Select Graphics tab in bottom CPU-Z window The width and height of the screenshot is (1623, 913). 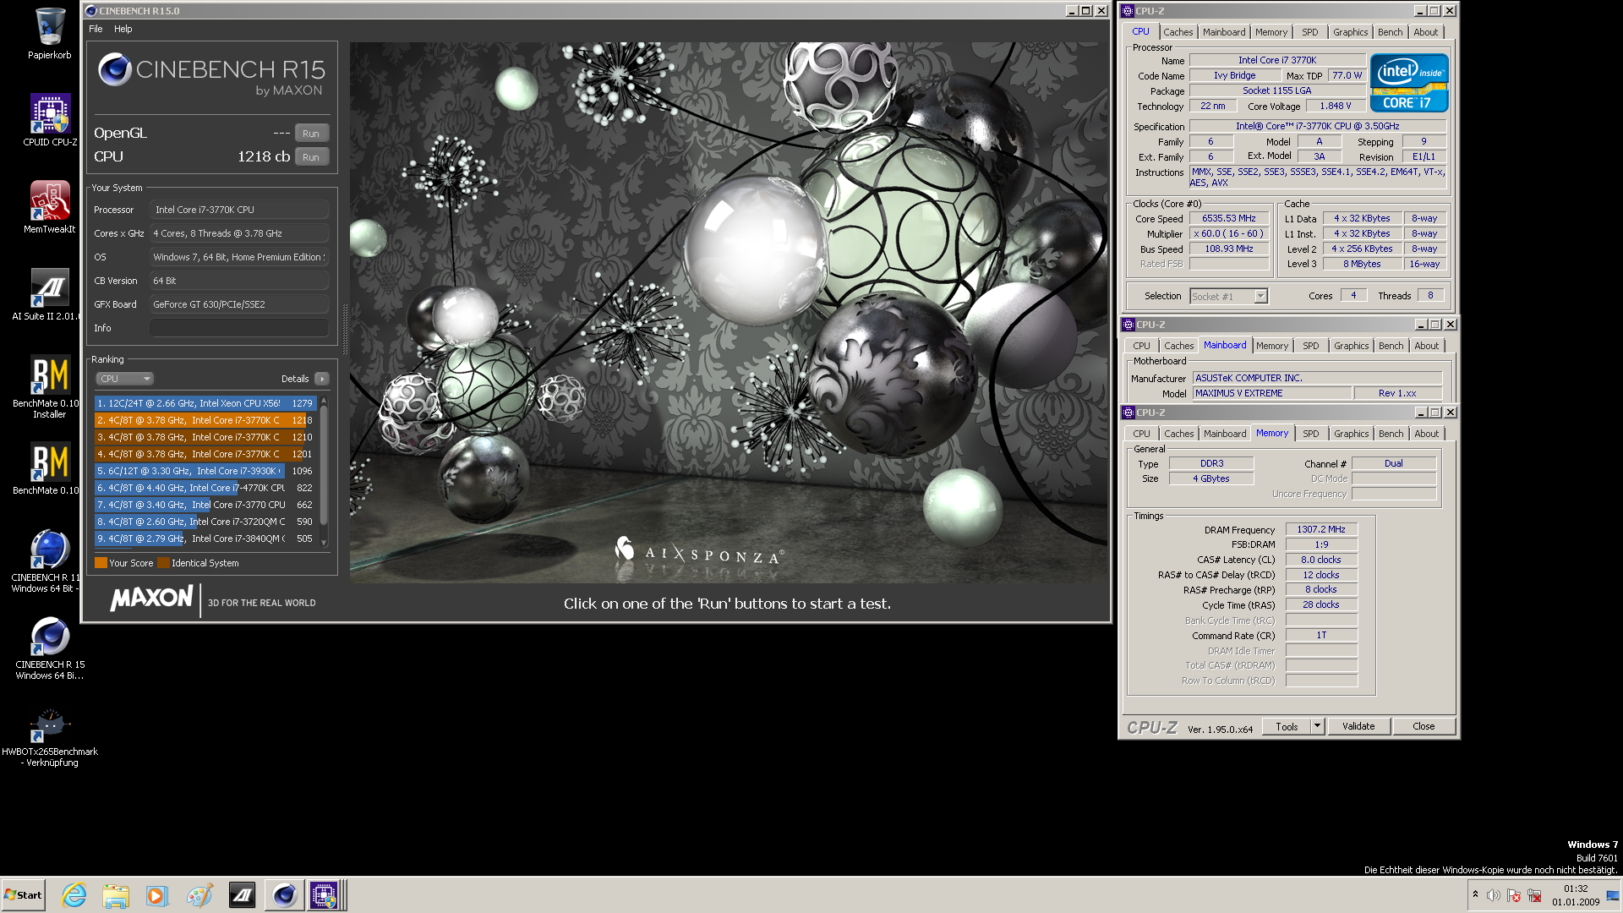1351,434
